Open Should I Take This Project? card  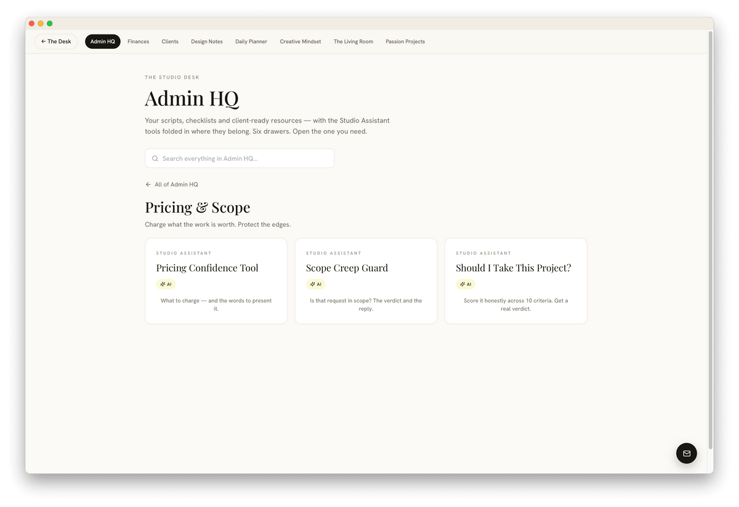[x=516, y=281]
